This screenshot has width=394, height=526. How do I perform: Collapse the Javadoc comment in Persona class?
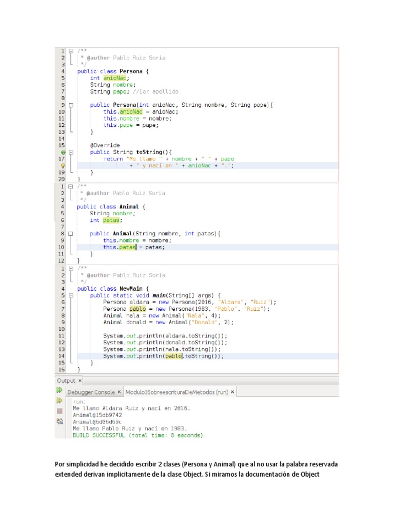pos(71,51)
